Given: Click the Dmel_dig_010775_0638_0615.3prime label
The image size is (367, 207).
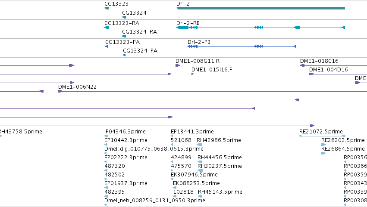Looking at the screenshot, I should (x=154, y=149).
